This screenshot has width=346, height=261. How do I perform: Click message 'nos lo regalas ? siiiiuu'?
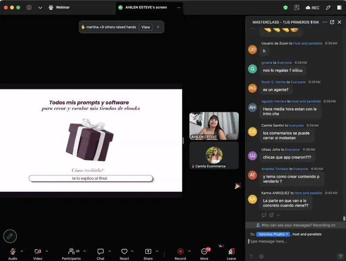pos(282,71)
